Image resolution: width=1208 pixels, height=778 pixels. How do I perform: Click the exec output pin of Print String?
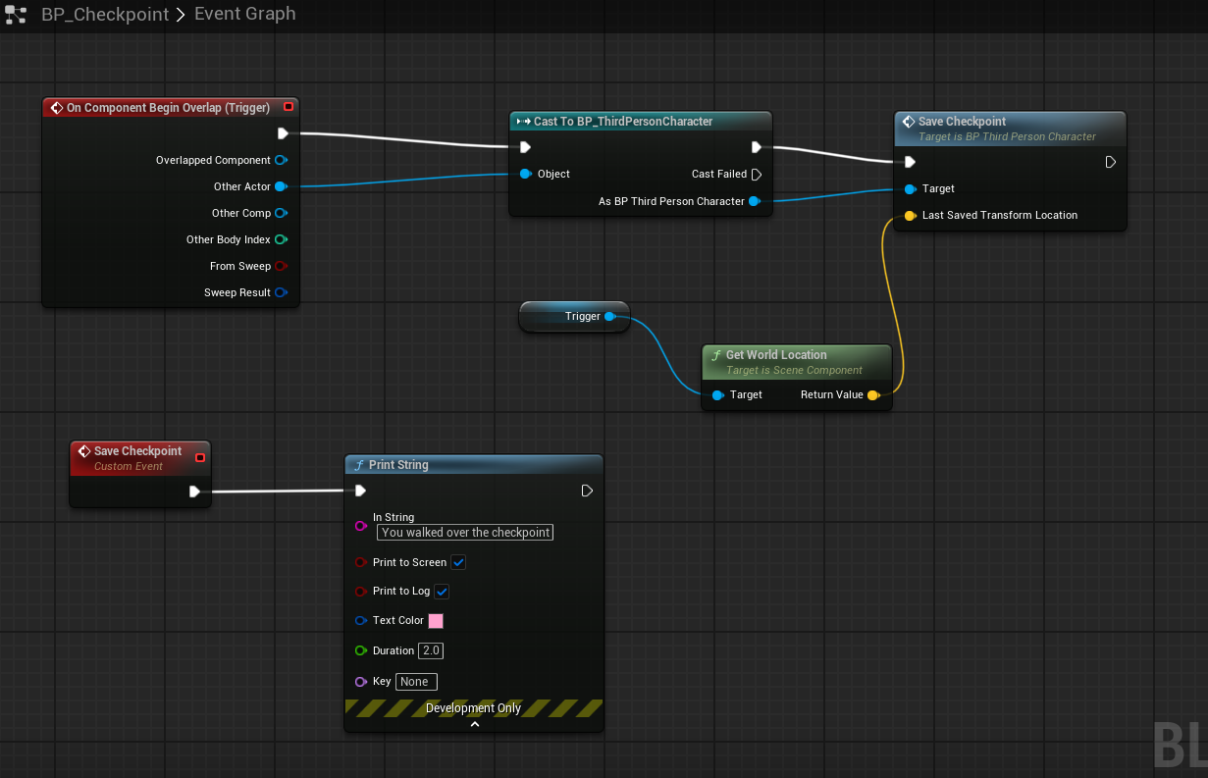(x=587, y=491)
